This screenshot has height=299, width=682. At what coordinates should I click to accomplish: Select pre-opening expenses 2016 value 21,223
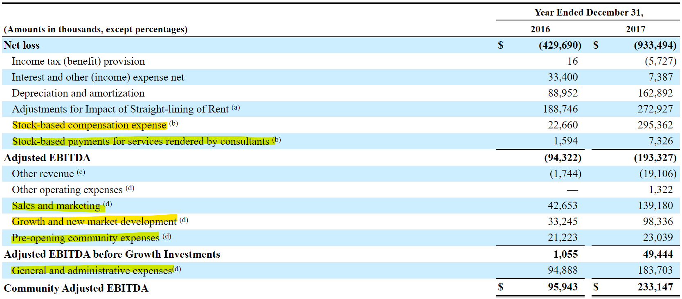tap(563, 238)
